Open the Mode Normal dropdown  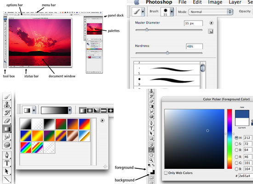coord(211,12)
